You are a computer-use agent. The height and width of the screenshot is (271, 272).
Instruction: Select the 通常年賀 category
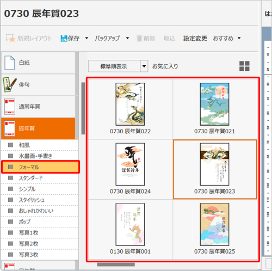click(38, 107)
